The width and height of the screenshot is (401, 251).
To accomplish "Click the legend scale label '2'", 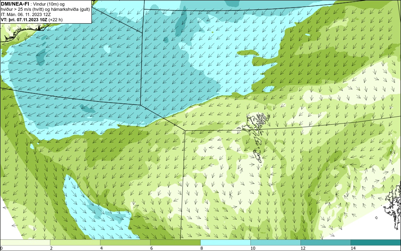I will (x=51, y=248).
